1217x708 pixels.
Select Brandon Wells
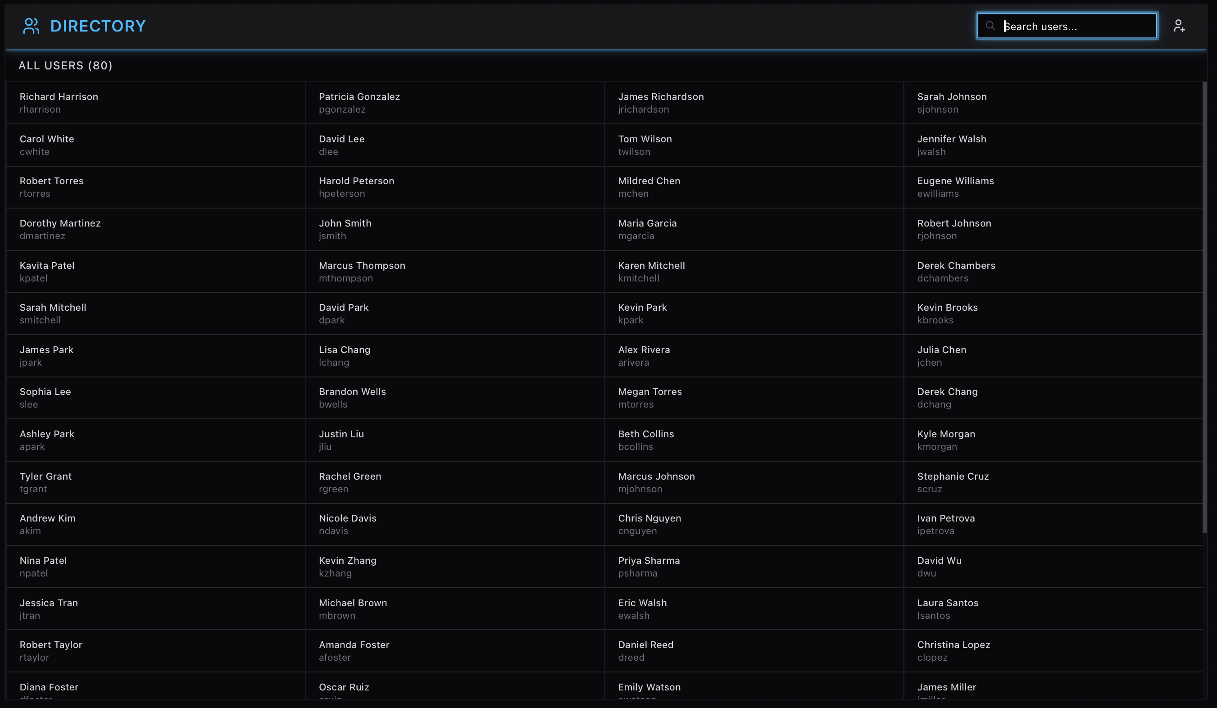pyautogui.click(x=455, y=398)
